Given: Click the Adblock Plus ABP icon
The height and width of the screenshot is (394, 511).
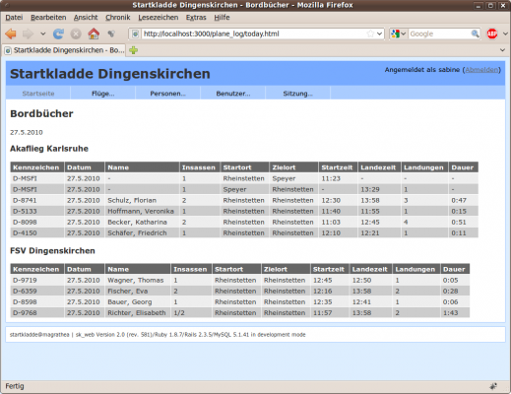Looking at the screenshot, I should click(x=492, y=33).
